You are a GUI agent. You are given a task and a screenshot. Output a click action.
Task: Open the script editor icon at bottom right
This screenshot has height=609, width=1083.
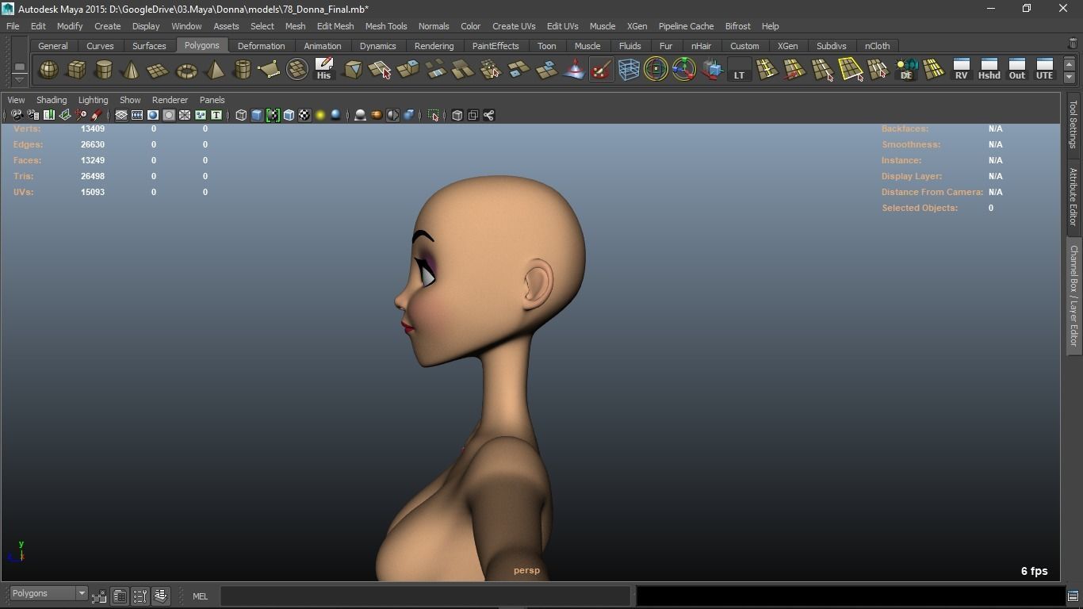[x=1073, y=596]
